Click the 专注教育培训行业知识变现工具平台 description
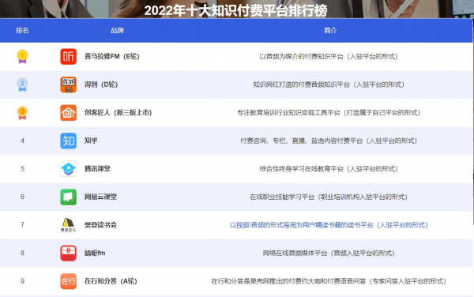 [x=329, y=113]
